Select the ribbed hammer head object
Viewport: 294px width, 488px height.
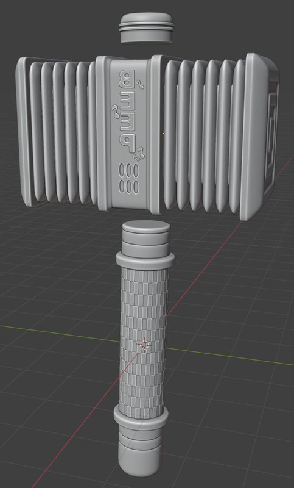[x=147, y=135]
